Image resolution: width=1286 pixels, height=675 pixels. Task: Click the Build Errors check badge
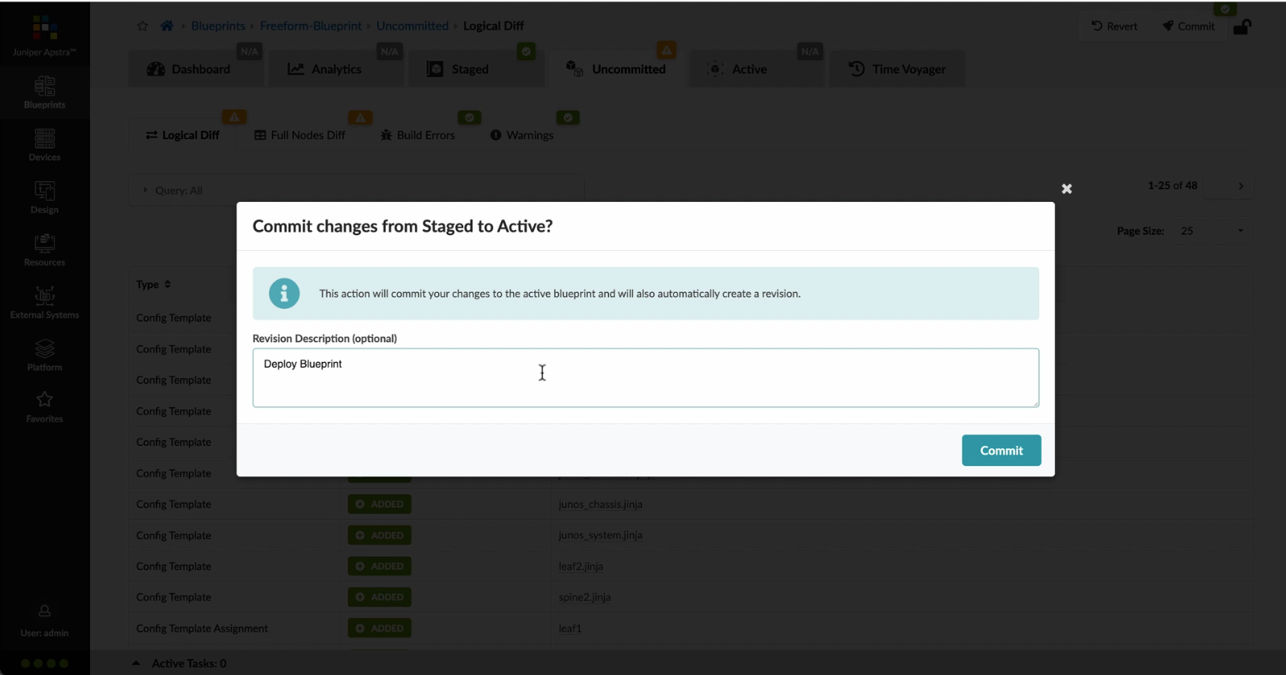point(469,117)
